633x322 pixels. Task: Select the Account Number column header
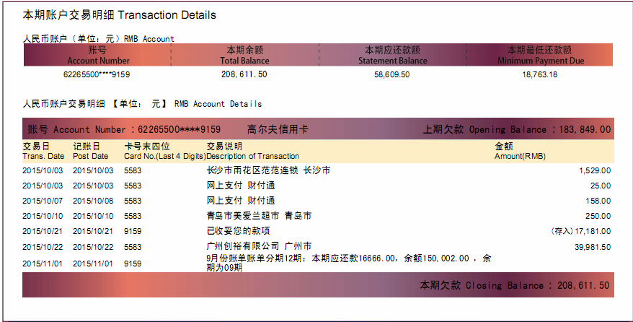click(98, 56)
